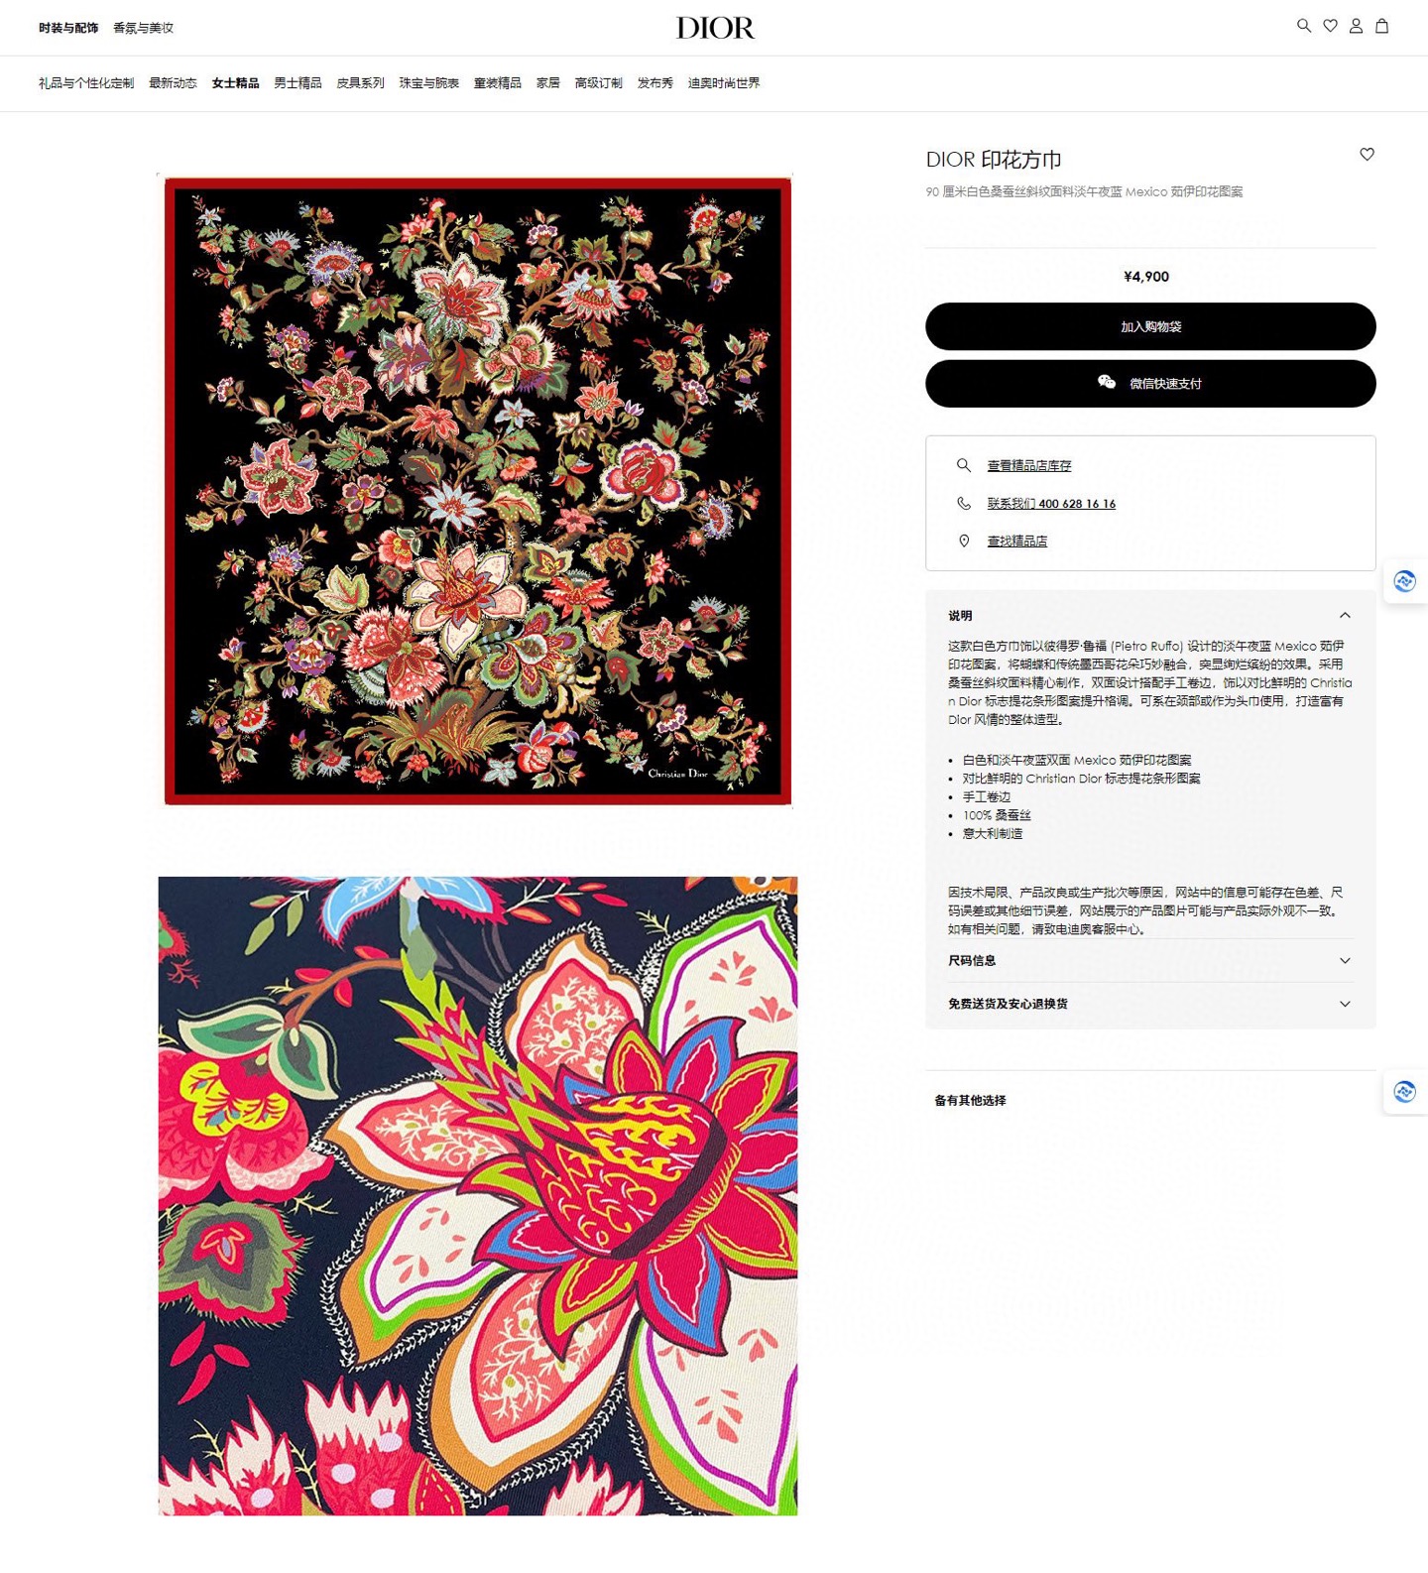Open the shopping bag icon

point(1381,26)
